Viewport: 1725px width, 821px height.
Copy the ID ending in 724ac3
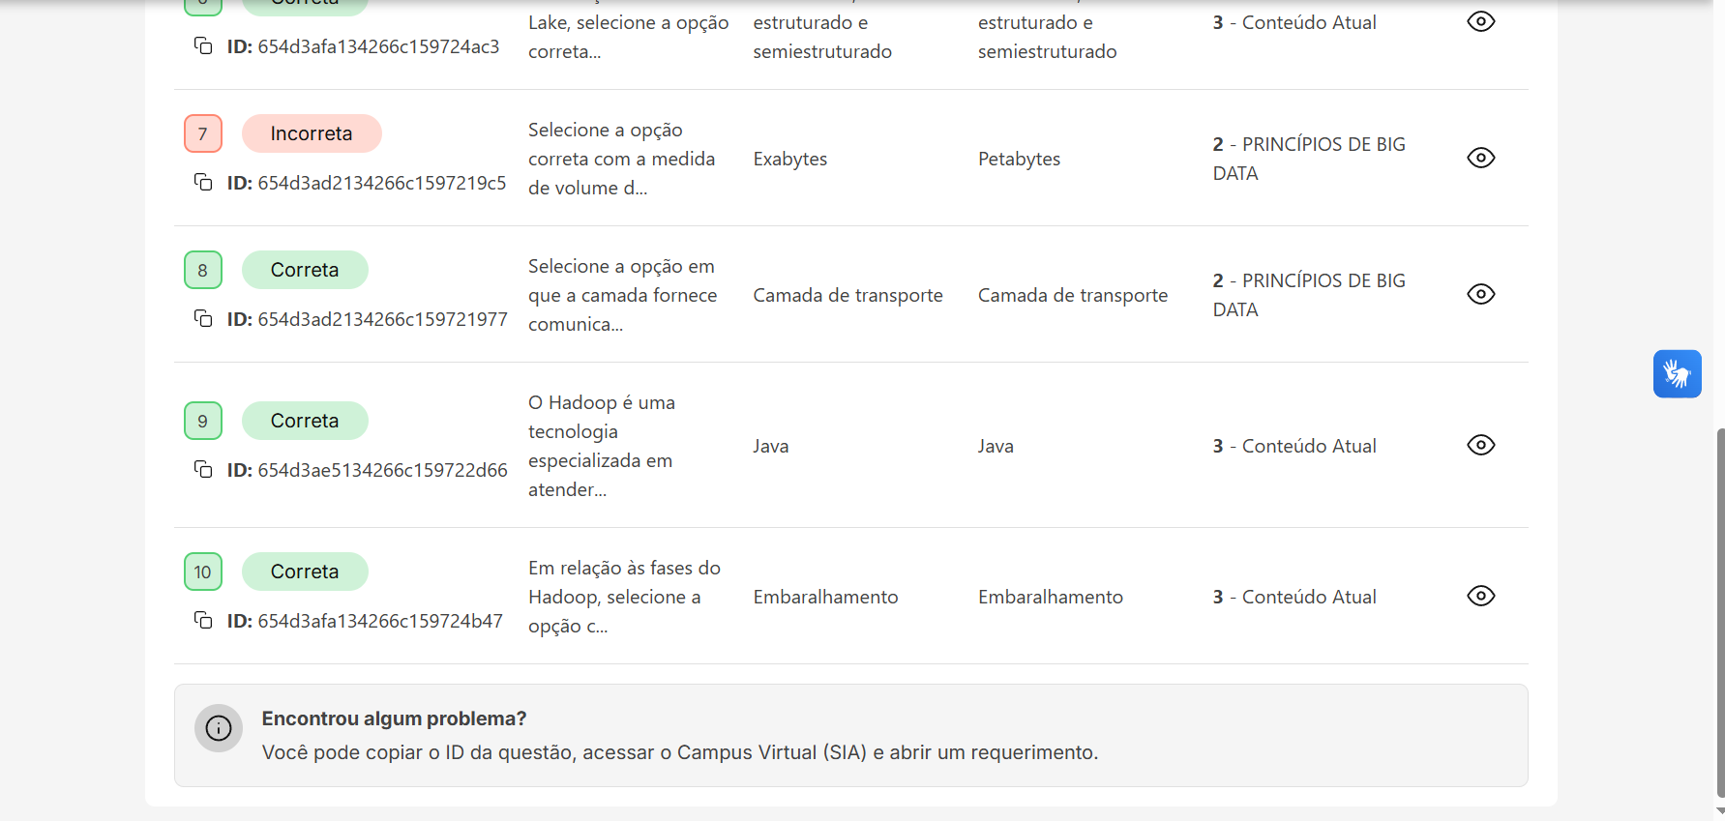(x=203, y=45)
